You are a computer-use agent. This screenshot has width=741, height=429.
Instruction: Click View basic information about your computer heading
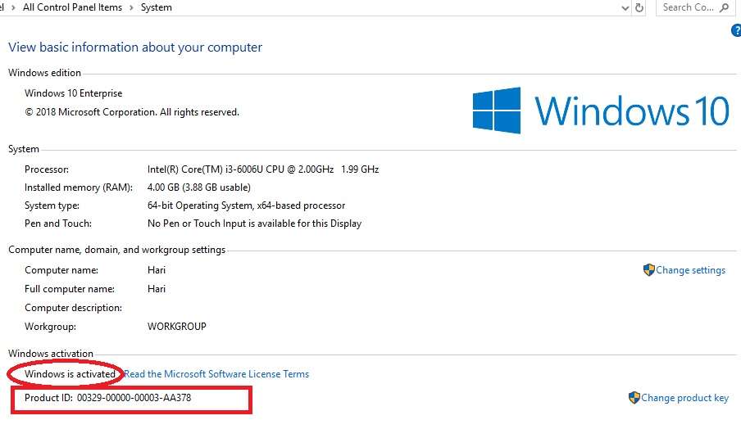click(135, 47)
